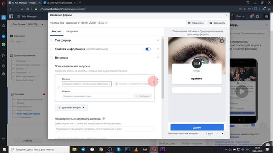The image size is (273, 153).
Task: Open Opera sidebar settings gear
Action: [3, 74]
